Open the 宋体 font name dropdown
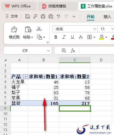 95,29
